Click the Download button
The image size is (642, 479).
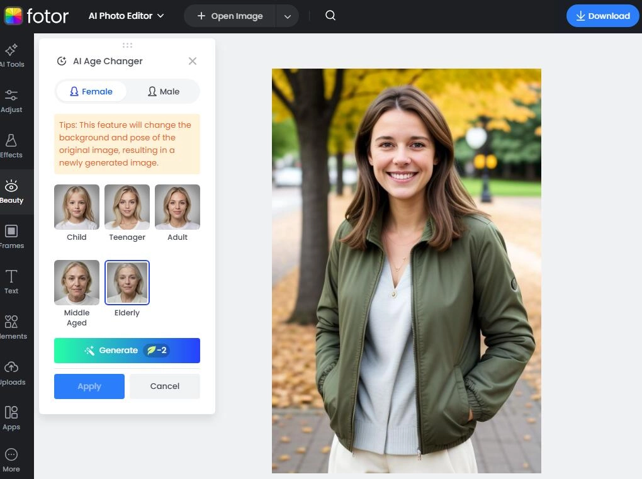[x=602, y=16]
